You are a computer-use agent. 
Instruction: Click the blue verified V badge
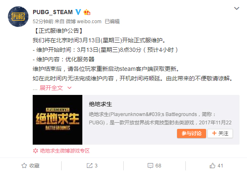(x=78, y=12)
